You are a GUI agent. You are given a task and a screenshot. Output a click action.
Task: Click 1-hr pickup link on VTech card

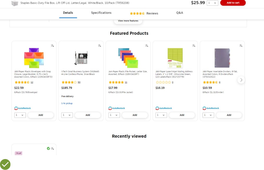[x=67, y=104]
